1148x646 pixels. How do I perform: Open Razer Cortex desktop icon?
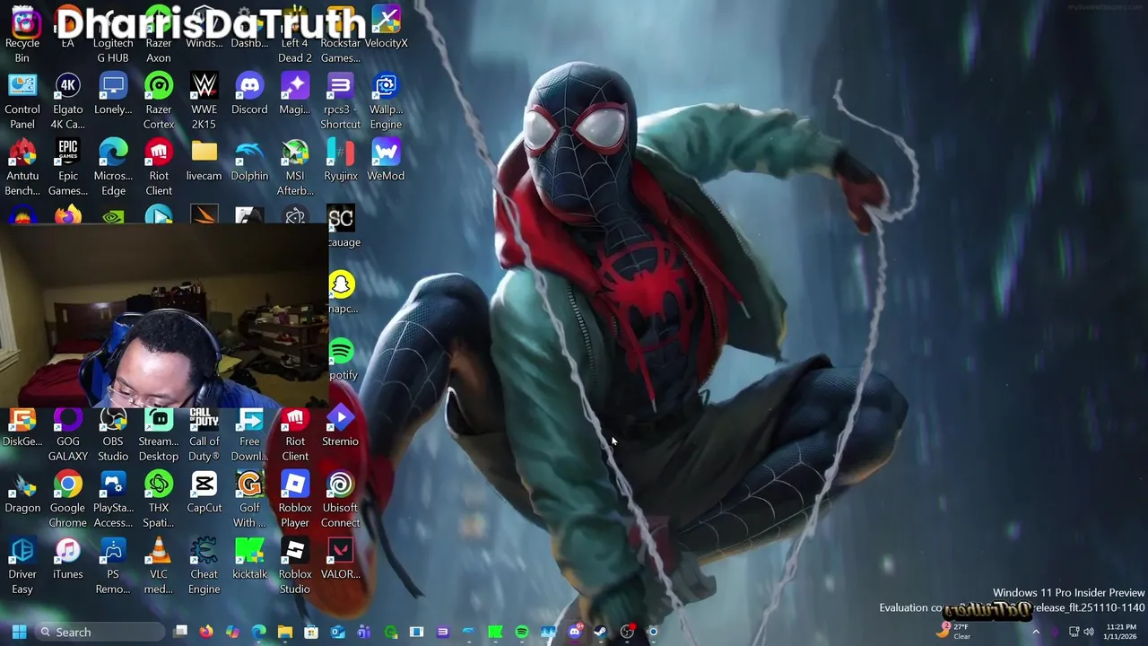pos(159,101)
